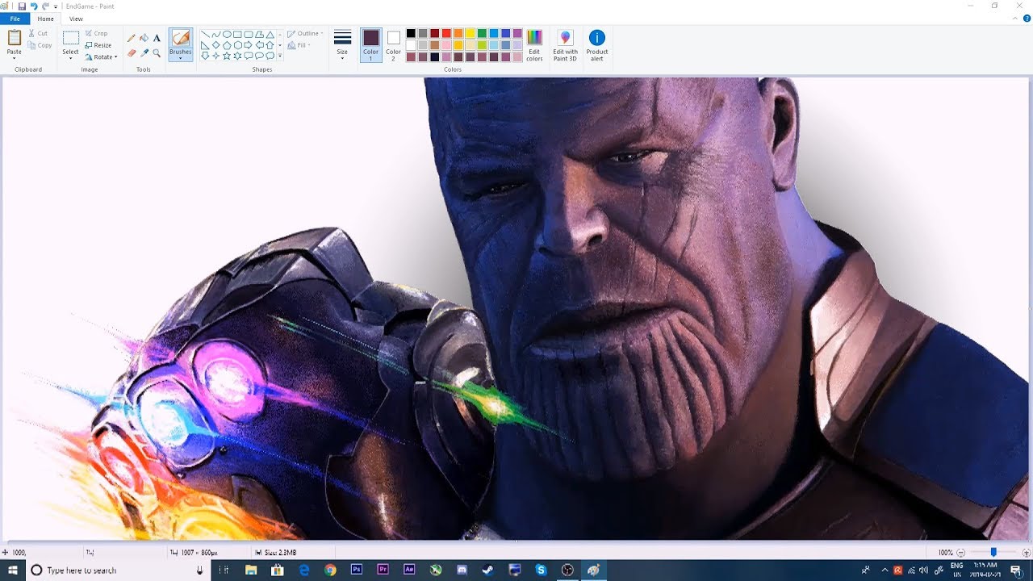
Task: Switch to the Home ribbon tab
Action: pyautogui.click(x=46, y=19)
